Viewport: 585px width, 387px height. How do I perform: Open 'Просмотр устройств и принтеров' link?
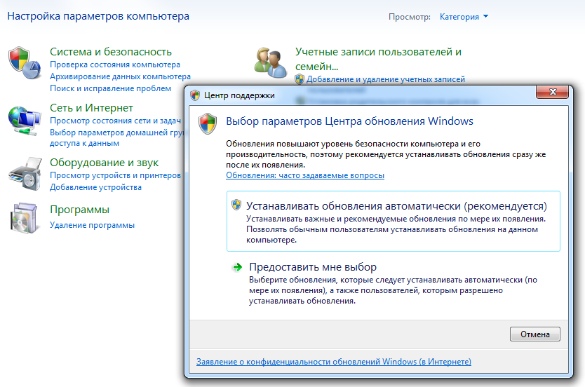[115, 175]
